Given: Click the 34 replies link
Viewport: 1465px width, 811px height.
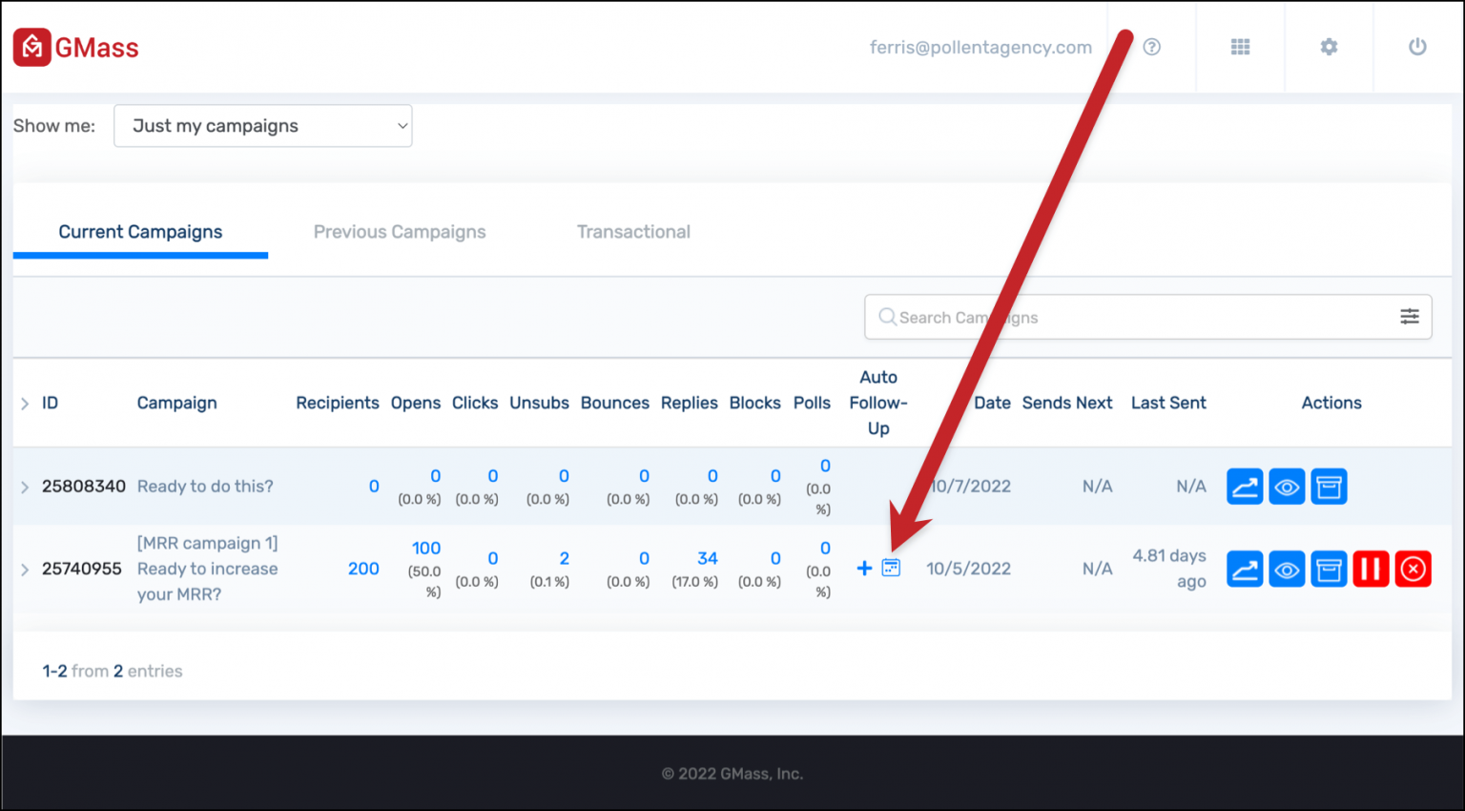Looking at the screenshot, I should (x=707, y=558).
